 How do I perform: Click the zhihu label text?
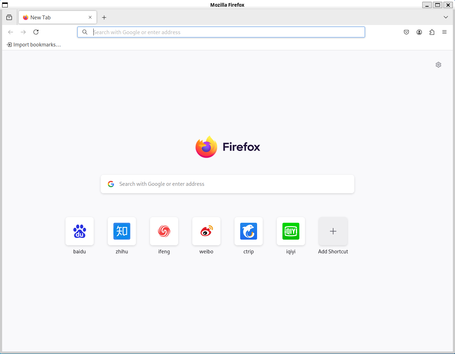tap(122, 252)
